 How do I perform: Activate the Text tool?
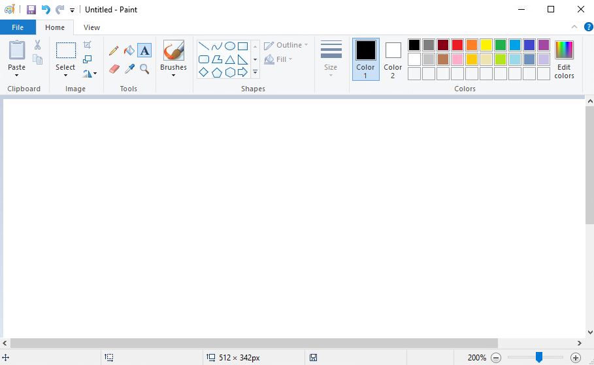(x=144, y=50)
